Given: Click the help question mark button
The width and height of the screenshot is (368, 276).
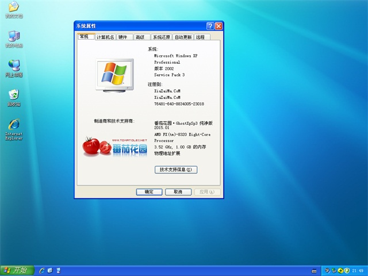Looking at the screenshot, I should coord(210,26).
